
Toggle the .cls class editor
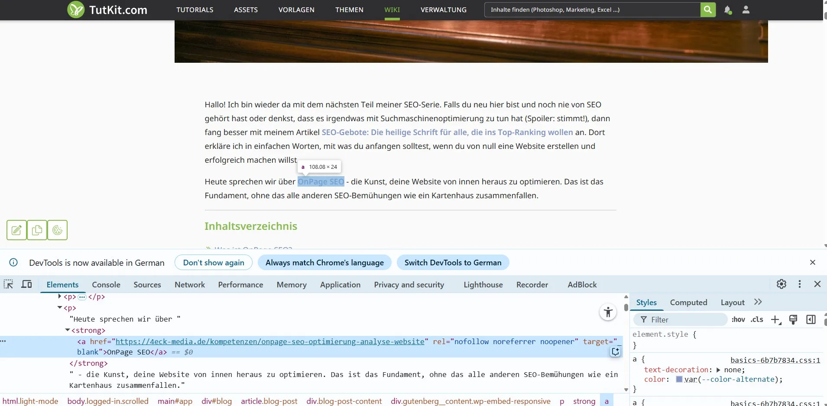pyautogui.click(x=757, y=319)
